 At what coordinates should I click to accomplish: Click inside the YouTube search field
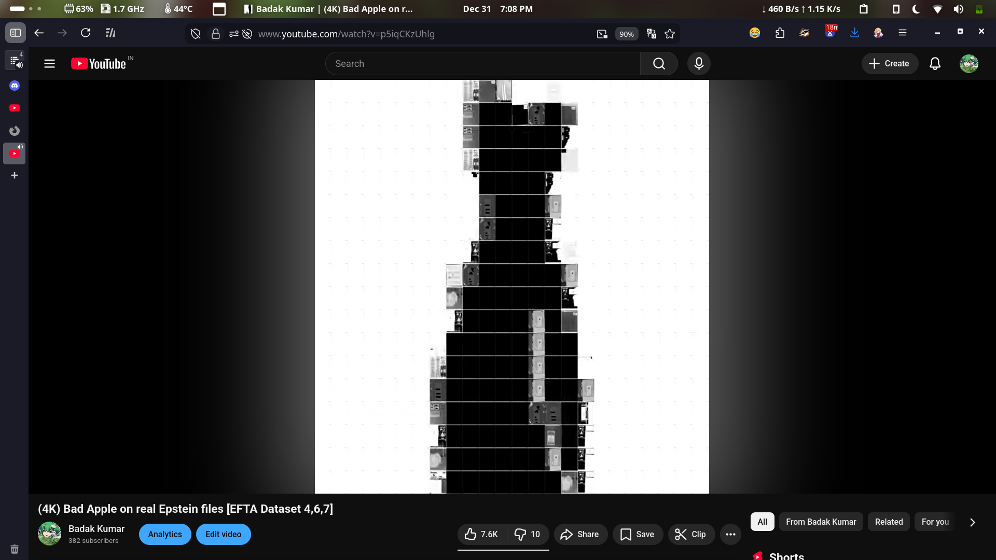point(482,63)
